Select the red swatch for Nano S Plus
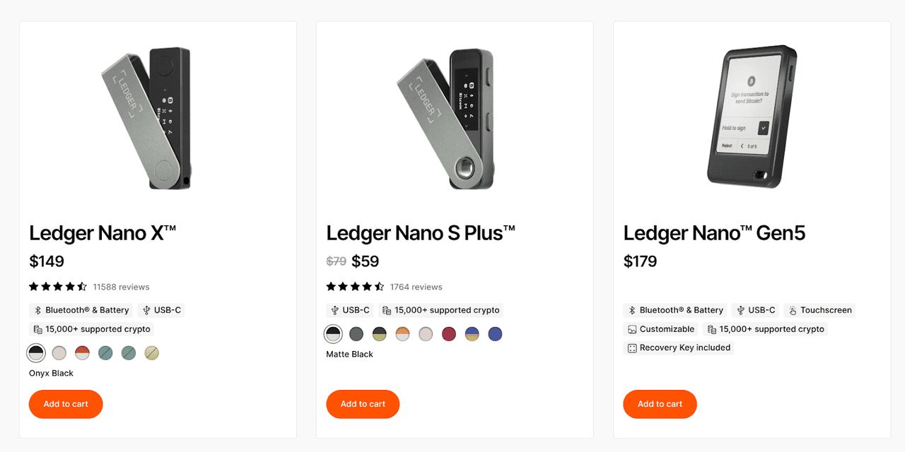This screenshot has height=452, width=905. [449, 333]
